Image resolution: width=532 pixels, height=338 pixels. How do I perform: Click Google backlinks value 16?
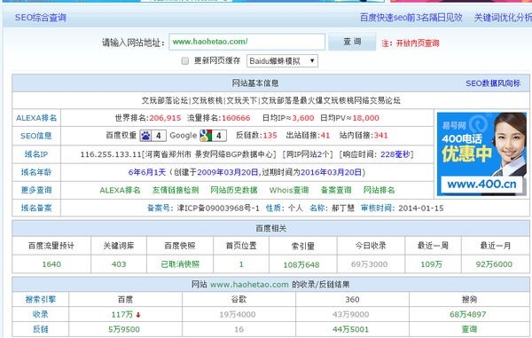pos(239,329)
